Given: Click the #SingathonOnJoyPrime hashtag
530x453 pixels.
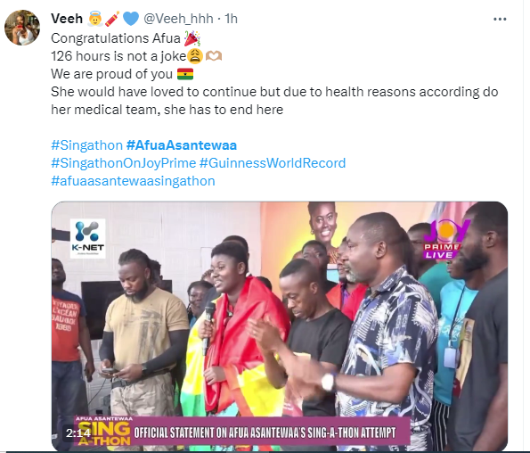Looking at the screenshot, I should [x=124, y=163].
